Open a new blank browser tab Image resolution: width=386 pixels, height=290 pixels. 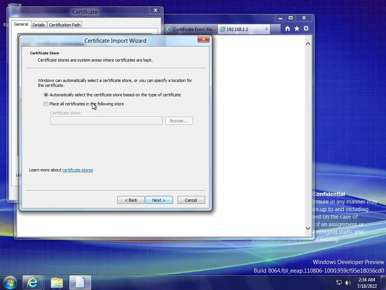(x=276, y=29)
